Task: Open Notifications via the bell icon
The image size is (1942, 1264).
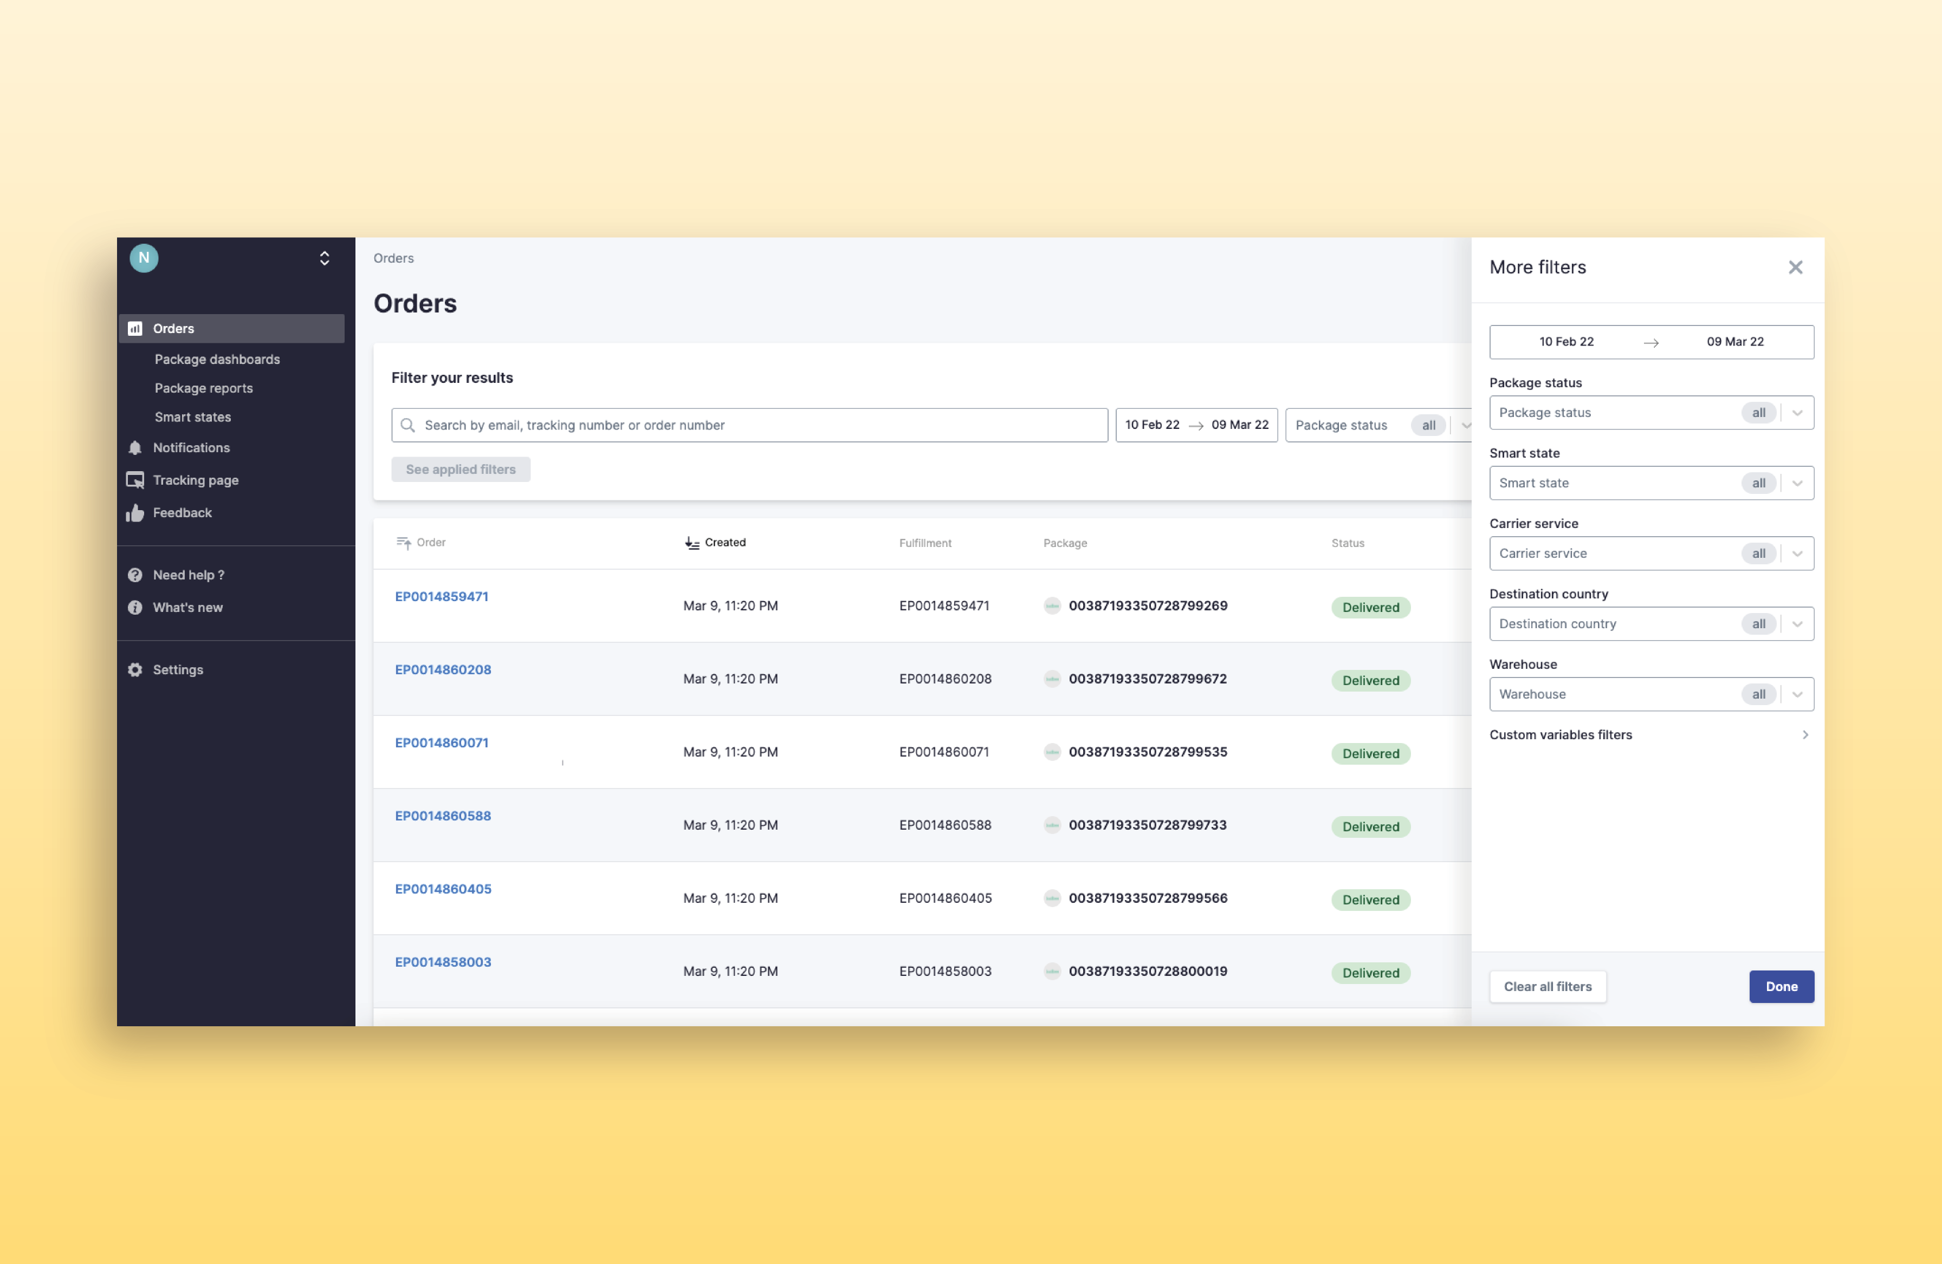Action: click(x=135, y=448)
